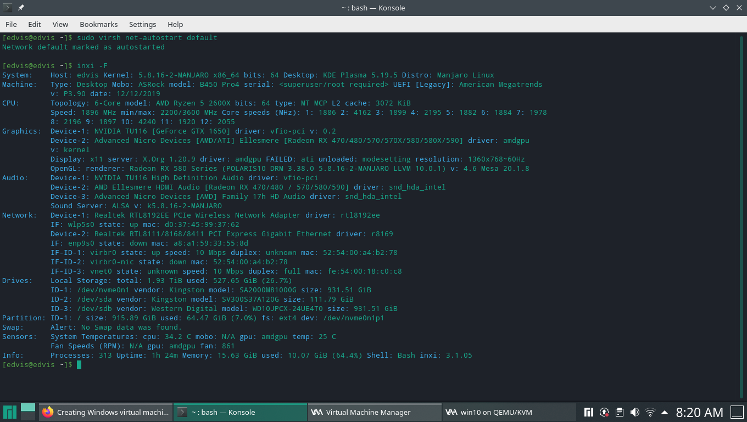Click '1.93 TiB' total storage value

pyautogui.click(x=165, y=281)
